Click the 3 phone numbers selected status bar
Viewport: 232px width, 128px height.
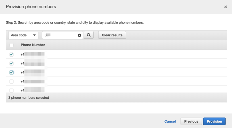coord(116,98)
